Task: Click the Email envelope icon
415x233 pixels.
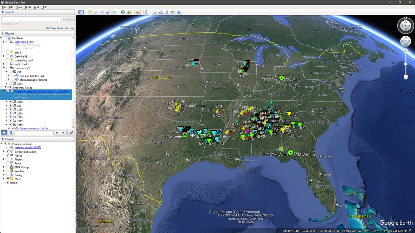Action: [155, 12]
